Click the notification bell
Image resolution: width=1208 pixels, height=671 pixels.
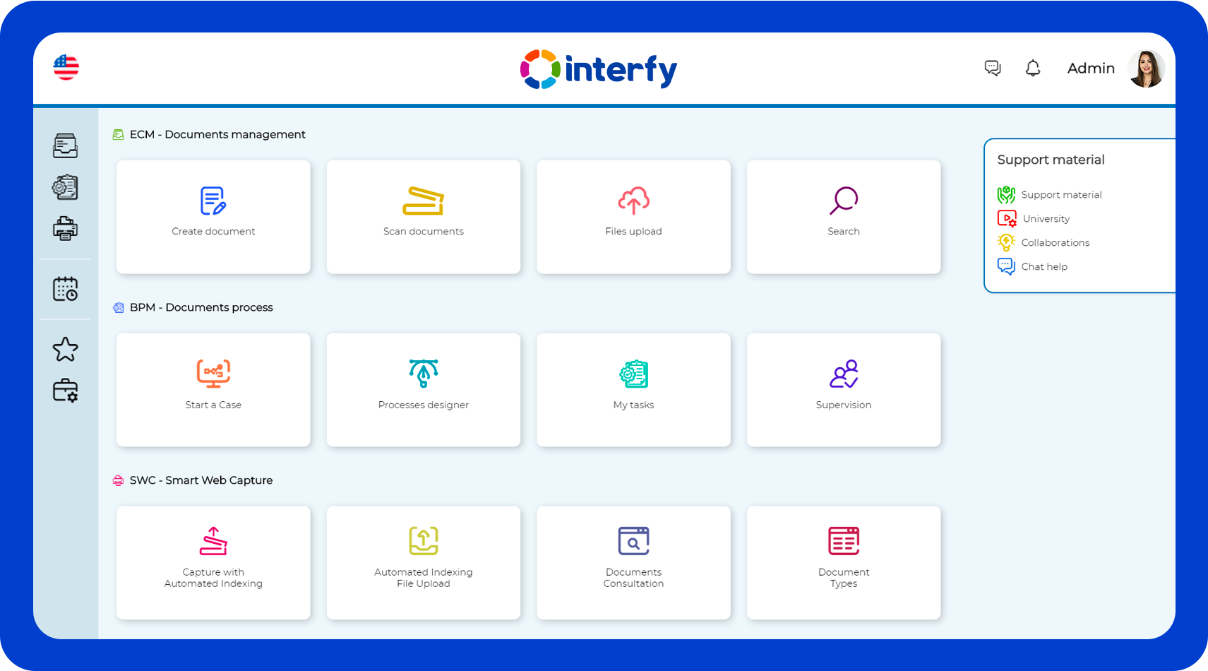click(1032, 68)
